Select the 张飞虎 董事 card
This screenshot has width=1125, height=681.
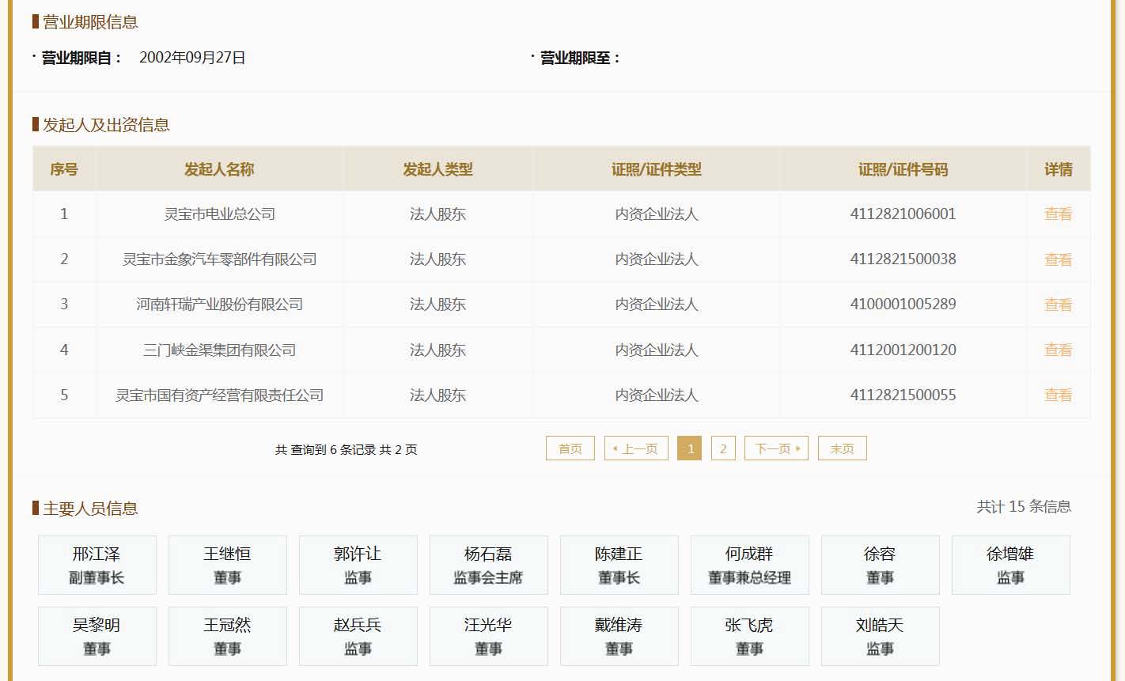[750, 636]
